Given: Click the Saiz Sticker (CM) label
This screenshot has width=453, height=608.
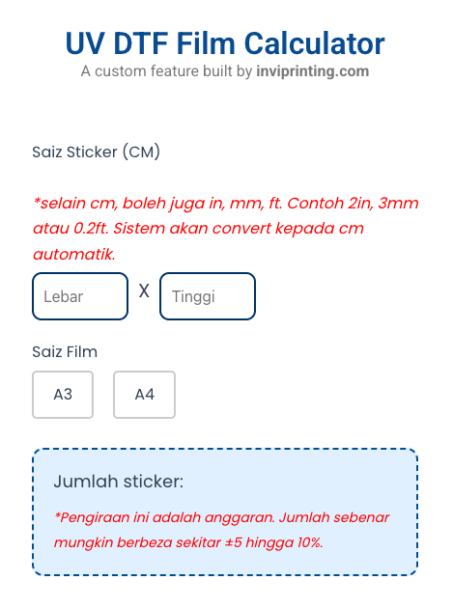Looking at the screenshot, I should pos(96,152).
